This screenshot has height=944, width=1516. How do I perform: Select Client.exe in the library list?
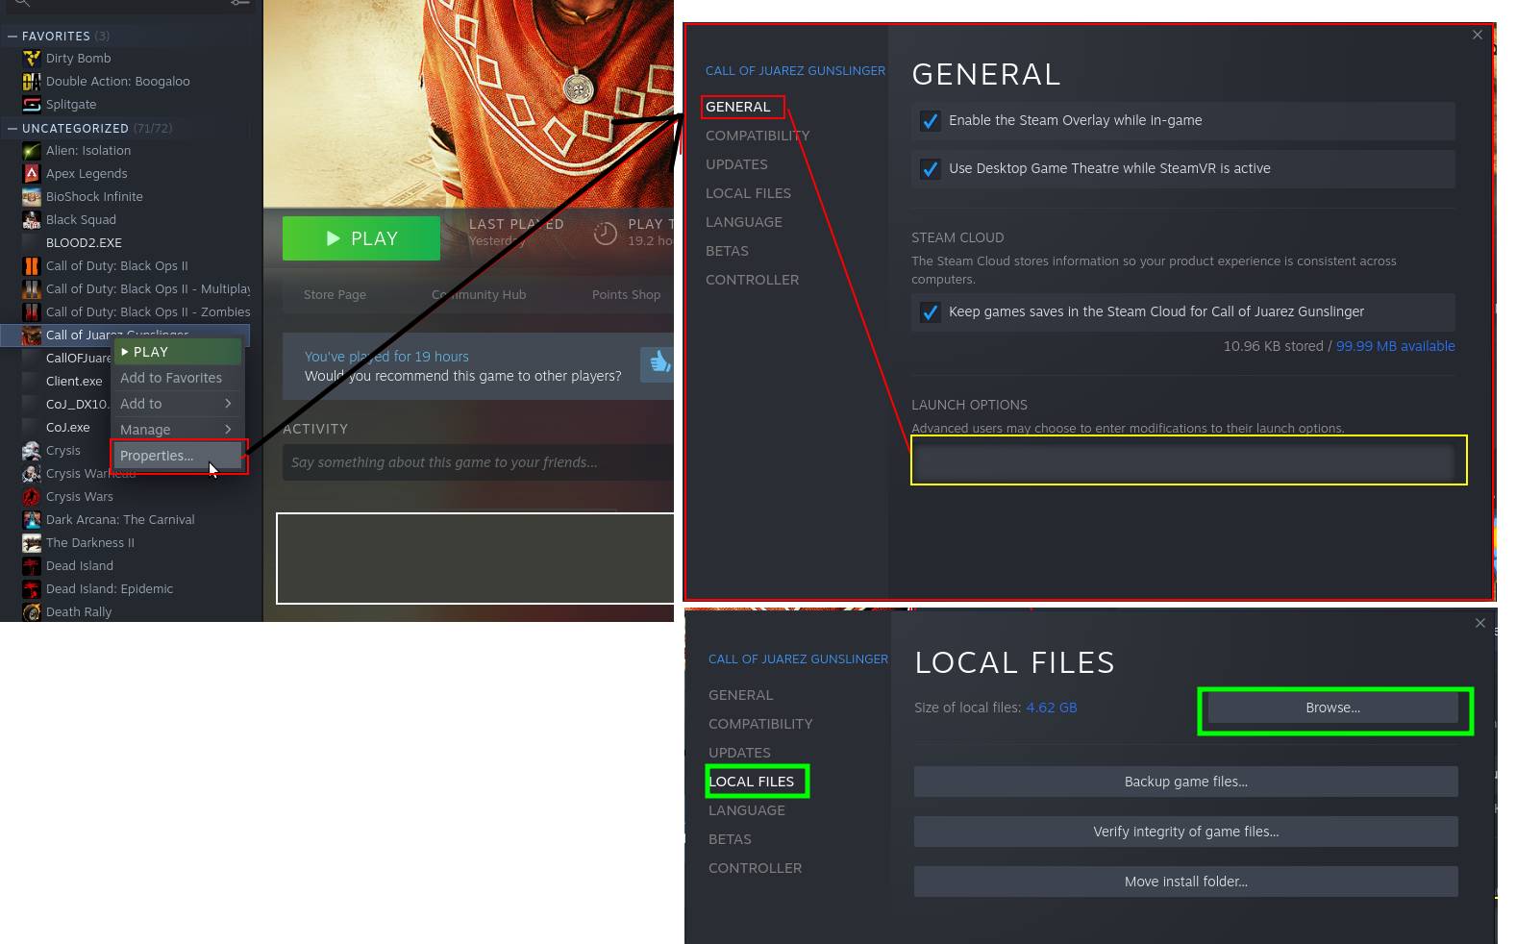(x=74, y=382)
